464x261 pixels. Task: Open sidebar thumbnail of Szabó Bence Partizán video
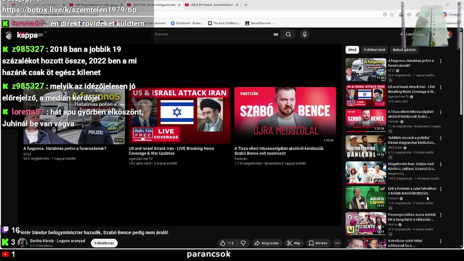[x=366, y=121]
